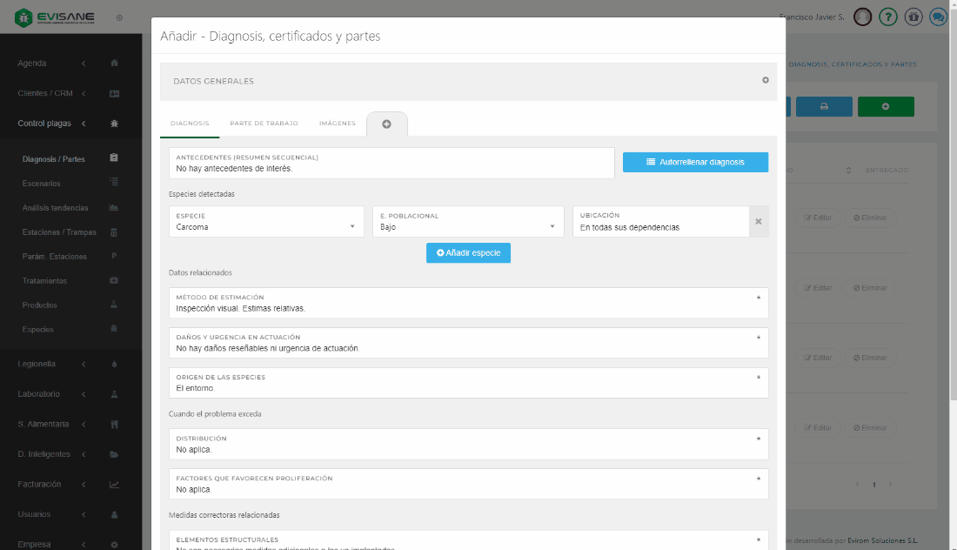Click the Antecedentes text field
Viewport: 957px width, 550px height.
tap(391, 168)
